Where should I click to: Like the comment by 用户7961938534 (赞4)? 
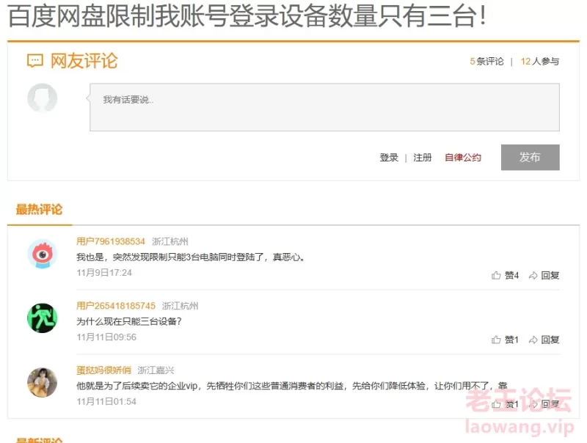[506, 275]
